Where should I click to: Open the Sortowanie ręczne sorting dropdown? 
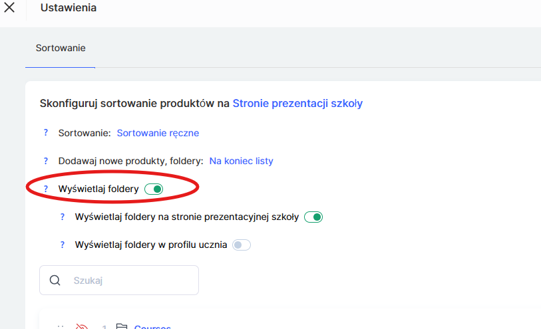[x=158, y=133]
